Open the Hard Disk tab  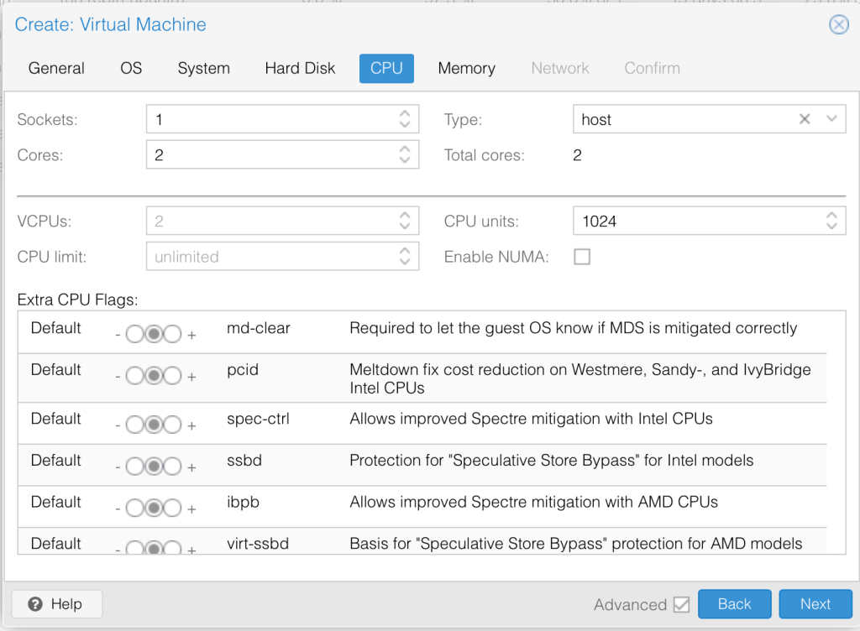[x=300, y=68]
